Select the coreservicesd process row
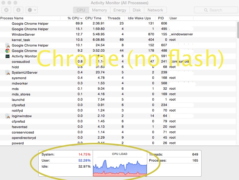The image size is (239, 180). [x=118, y=132]
